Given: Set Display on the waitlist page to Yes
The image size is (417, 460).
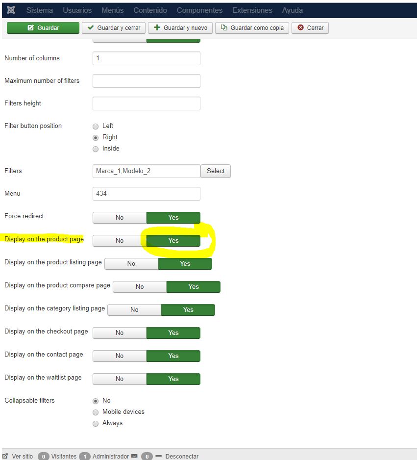Looking at the screenshot, I should [173, 379].
